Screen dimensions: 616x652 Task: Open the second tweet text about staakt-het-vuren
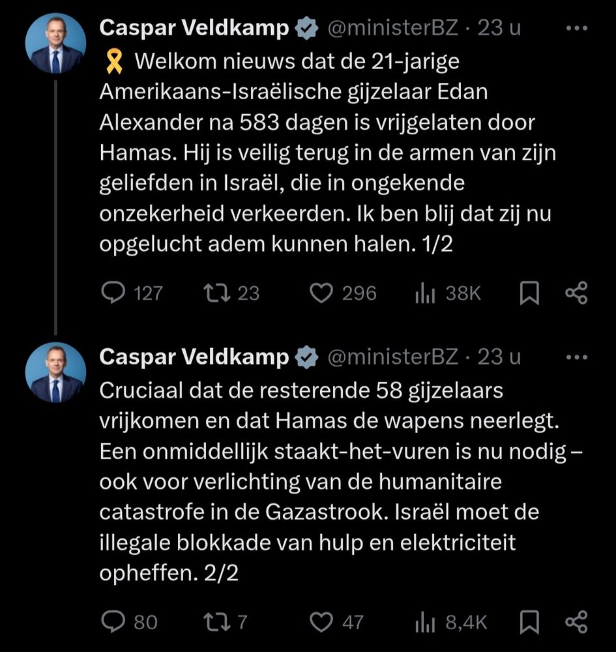point(341,482)
